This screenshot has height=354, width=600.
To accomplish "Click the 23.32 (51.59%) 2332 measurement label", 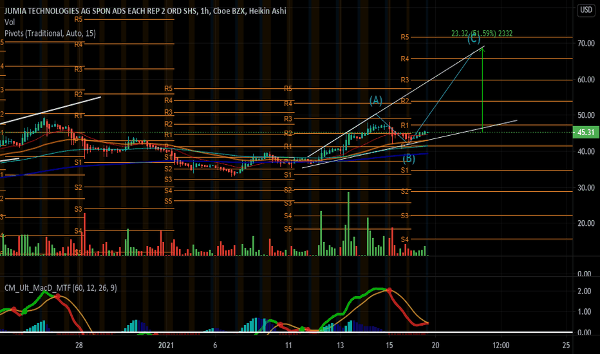I will click(482, 33).
